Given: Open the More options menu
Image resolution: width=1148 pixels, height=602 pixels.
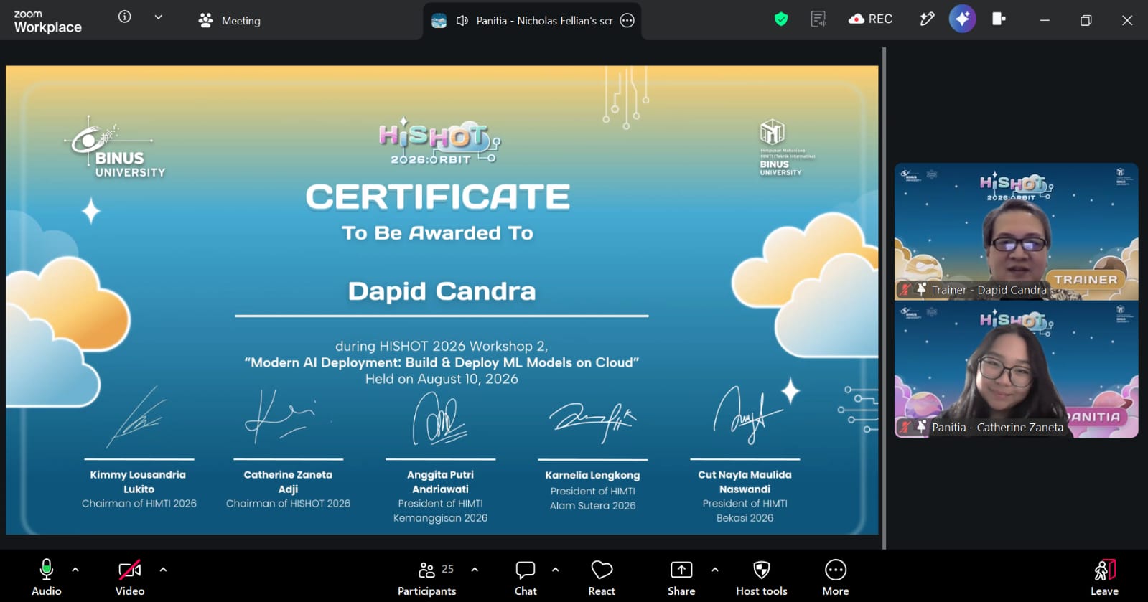Looking at the screenshot, I should 836,578.
